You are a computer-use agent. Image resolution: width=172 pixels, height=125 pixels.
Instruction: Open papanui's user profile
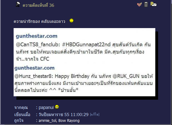[46, 107]
